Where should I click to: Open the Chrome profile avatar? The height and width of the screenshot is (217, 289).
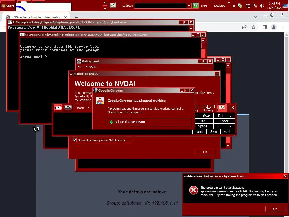click(x=274, y=27)
